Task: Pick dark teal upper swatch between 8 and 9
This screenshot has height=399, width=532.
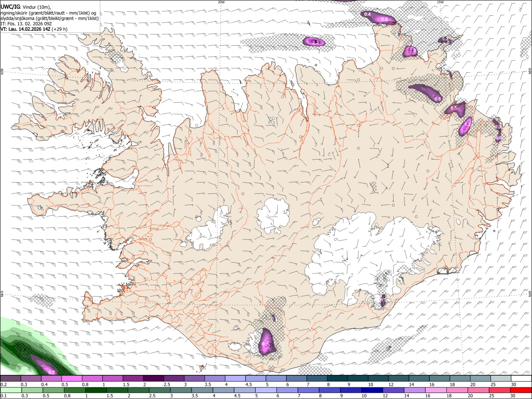Action: click(337, 378)
